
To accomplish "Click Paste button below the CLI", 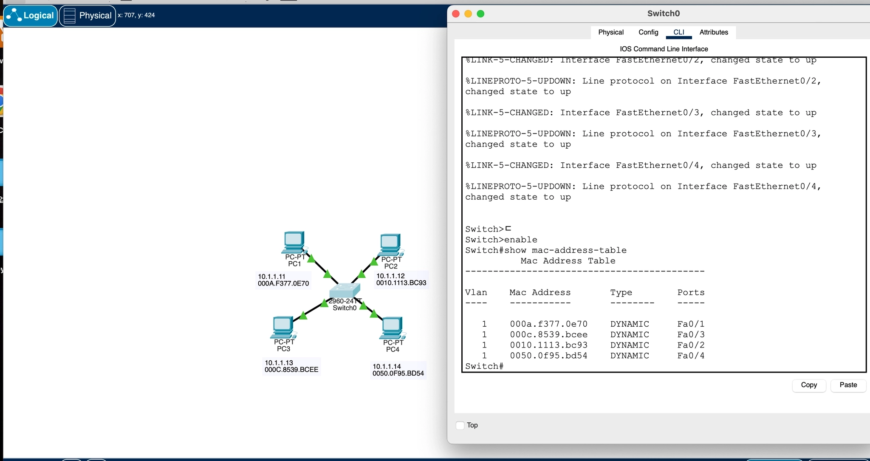I will (x=848, y=385).
